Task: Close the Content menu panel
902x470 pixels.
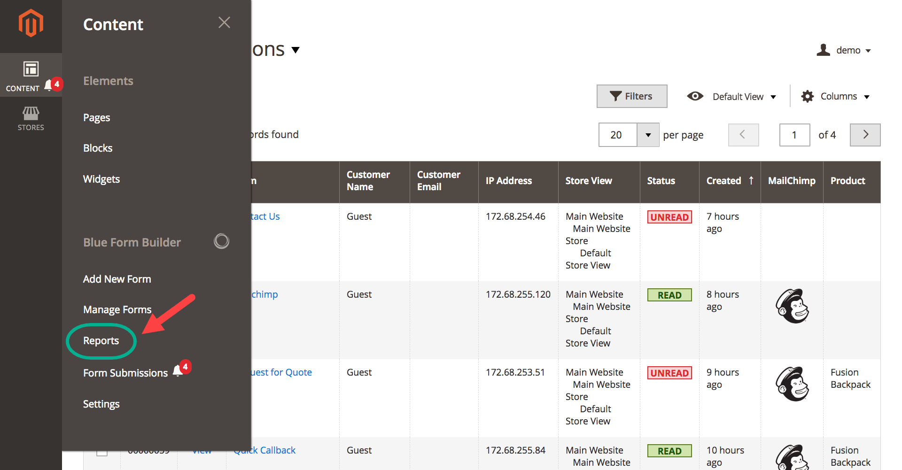Action: (224, 23)
